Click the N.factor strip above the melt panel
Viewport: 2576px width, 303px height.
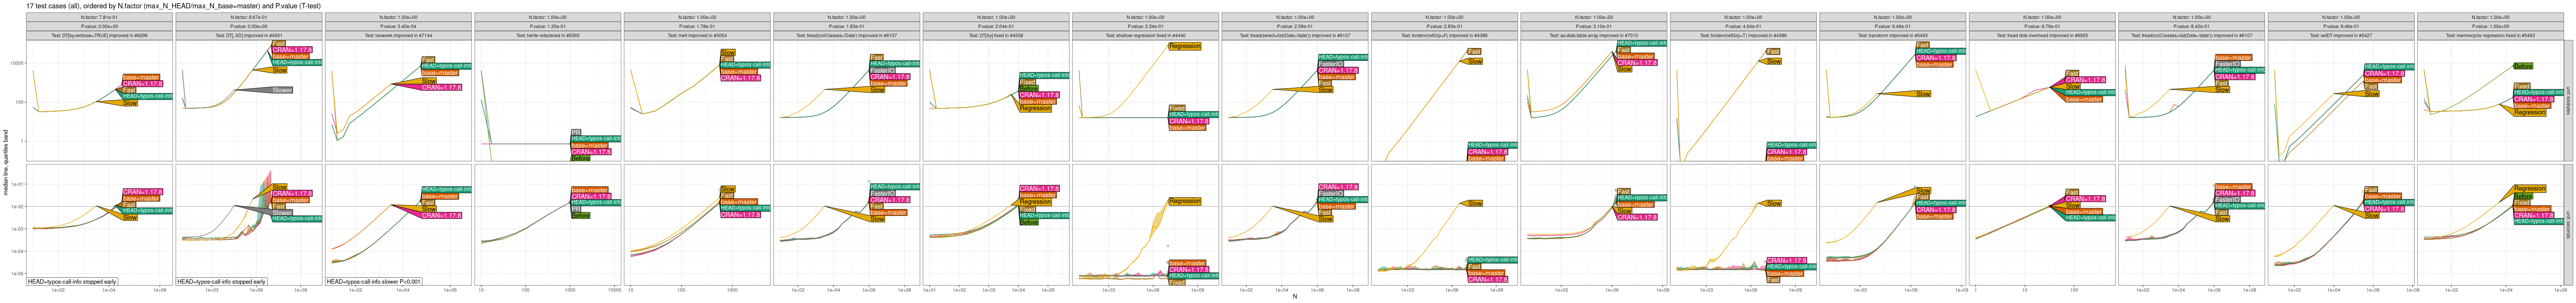tap(697, 17)
